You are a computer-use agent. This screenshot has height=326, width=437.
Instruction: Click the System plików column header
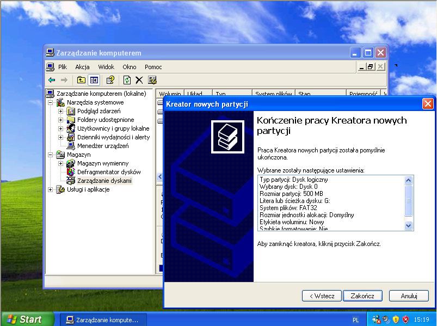[x=273, y=94]
